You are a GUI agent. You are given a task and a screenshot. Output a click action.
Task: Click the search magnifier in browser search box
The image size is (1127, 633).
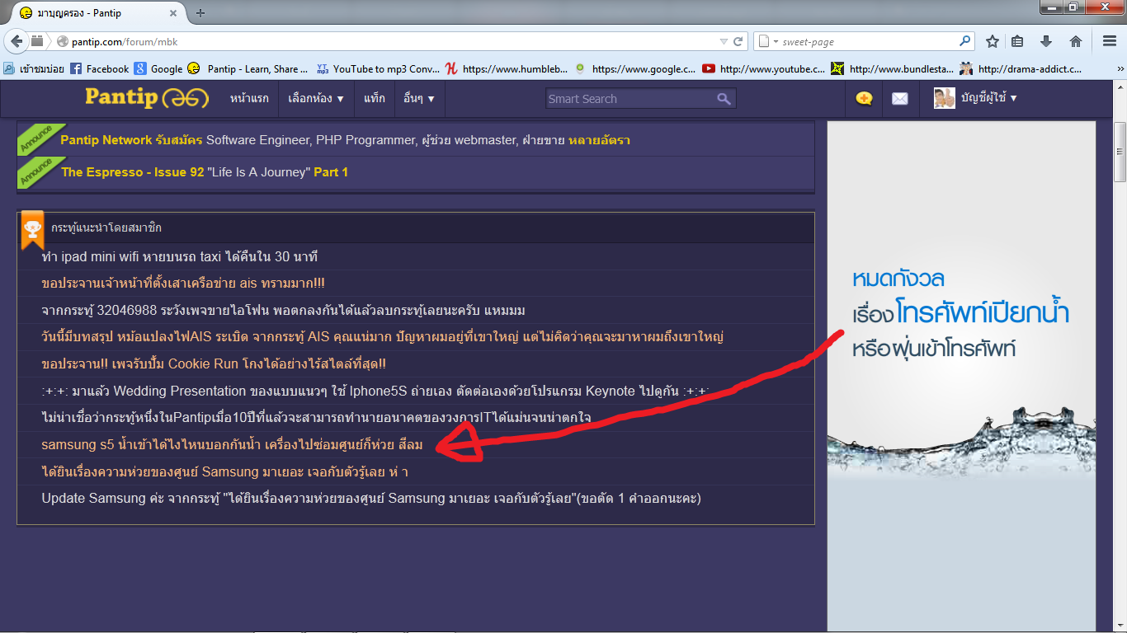964,41
